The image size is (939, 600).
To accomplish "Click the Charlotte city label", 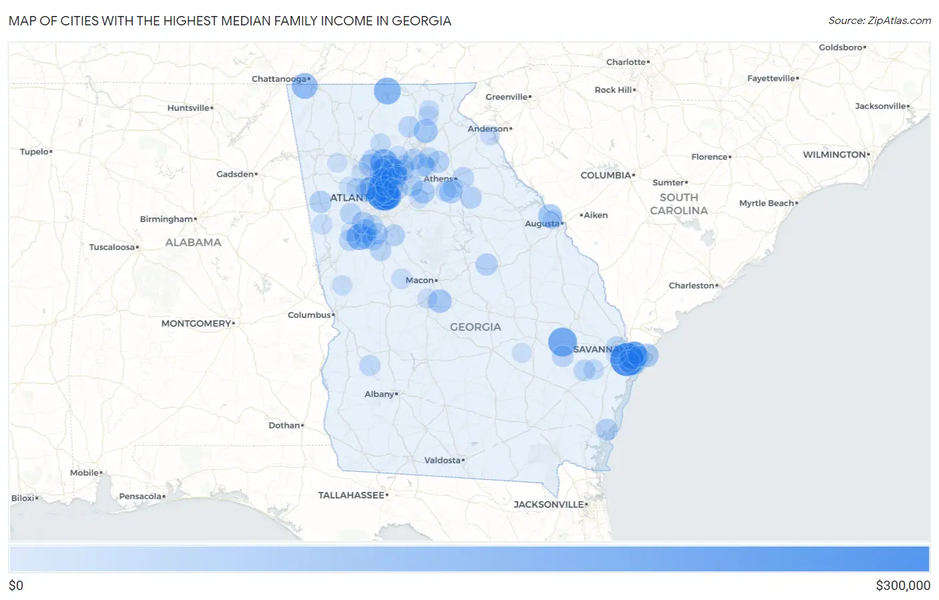I will [628, 62].
